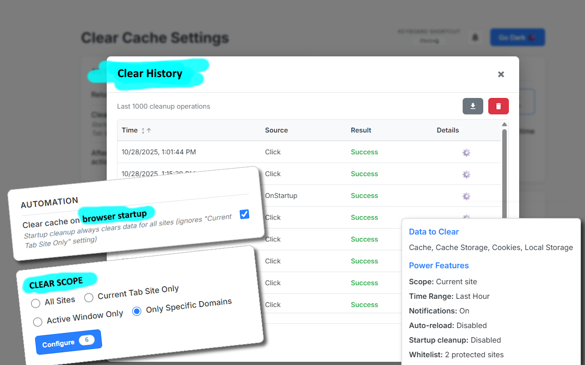Viewport: 585px width, 365px height.
Task: Click the 'Last 1000 cleanup operations' caption
Action: [x=164, y=106]
